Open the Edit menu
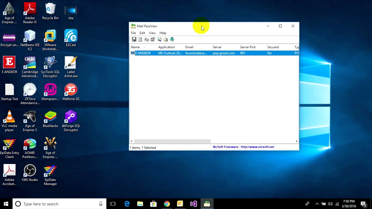Screen dimensions: 372x209 point(142,33)
